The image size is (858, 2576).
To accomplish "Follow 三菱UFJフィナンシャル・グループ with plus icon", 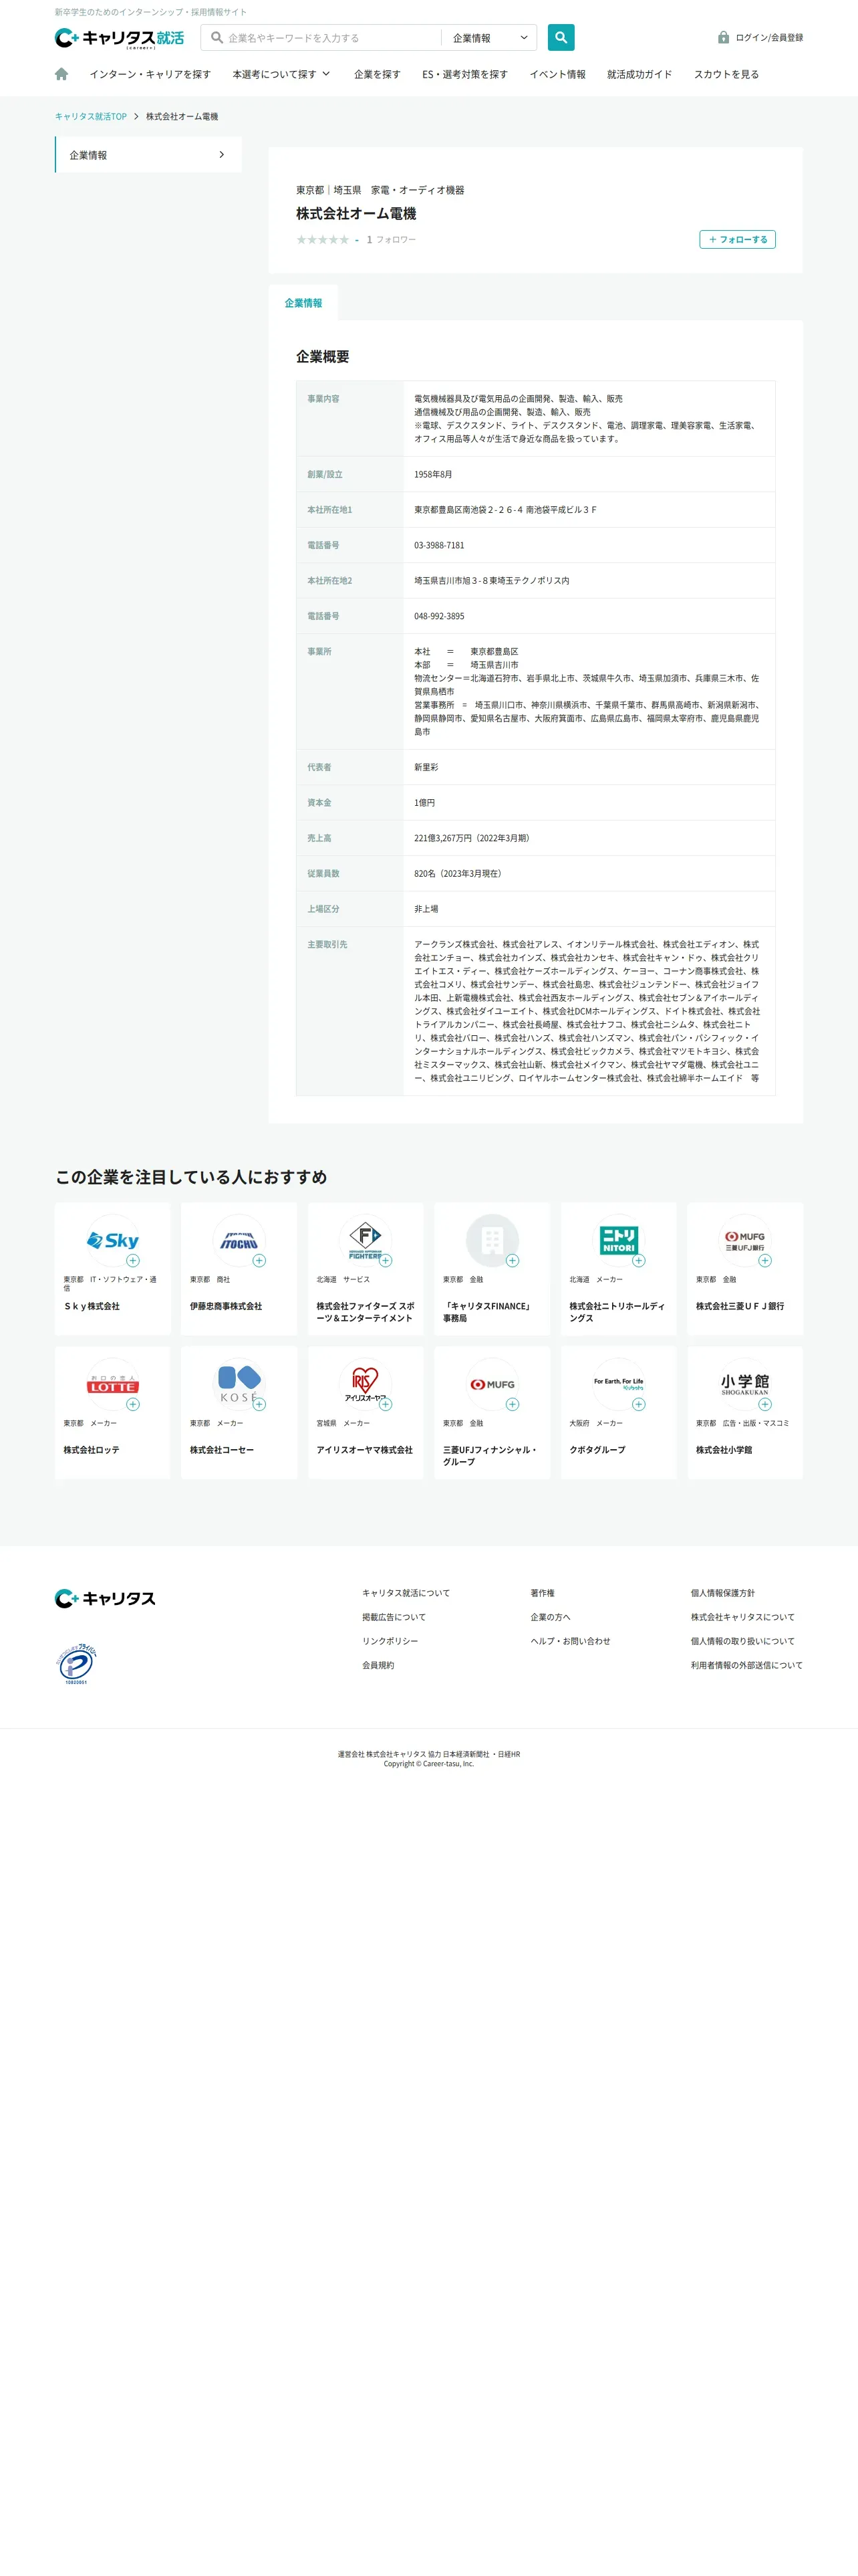I will 513,1405.
